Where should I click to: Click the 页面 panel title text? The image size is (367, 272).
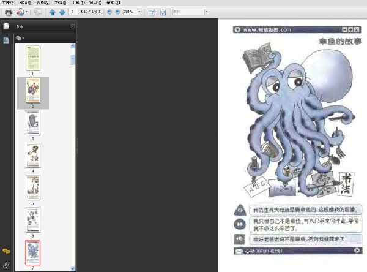[20, 26]
